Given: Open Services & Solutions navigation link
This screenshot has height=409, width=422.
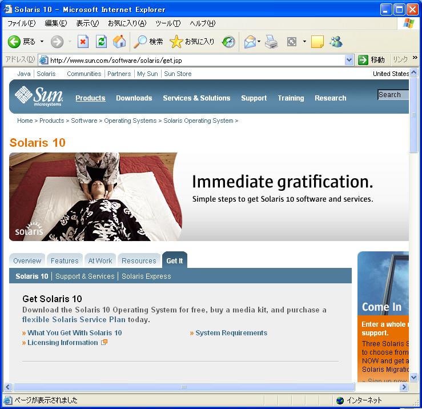Looking at the screenshot, I should pyautogui.click(x=196, y=98).
